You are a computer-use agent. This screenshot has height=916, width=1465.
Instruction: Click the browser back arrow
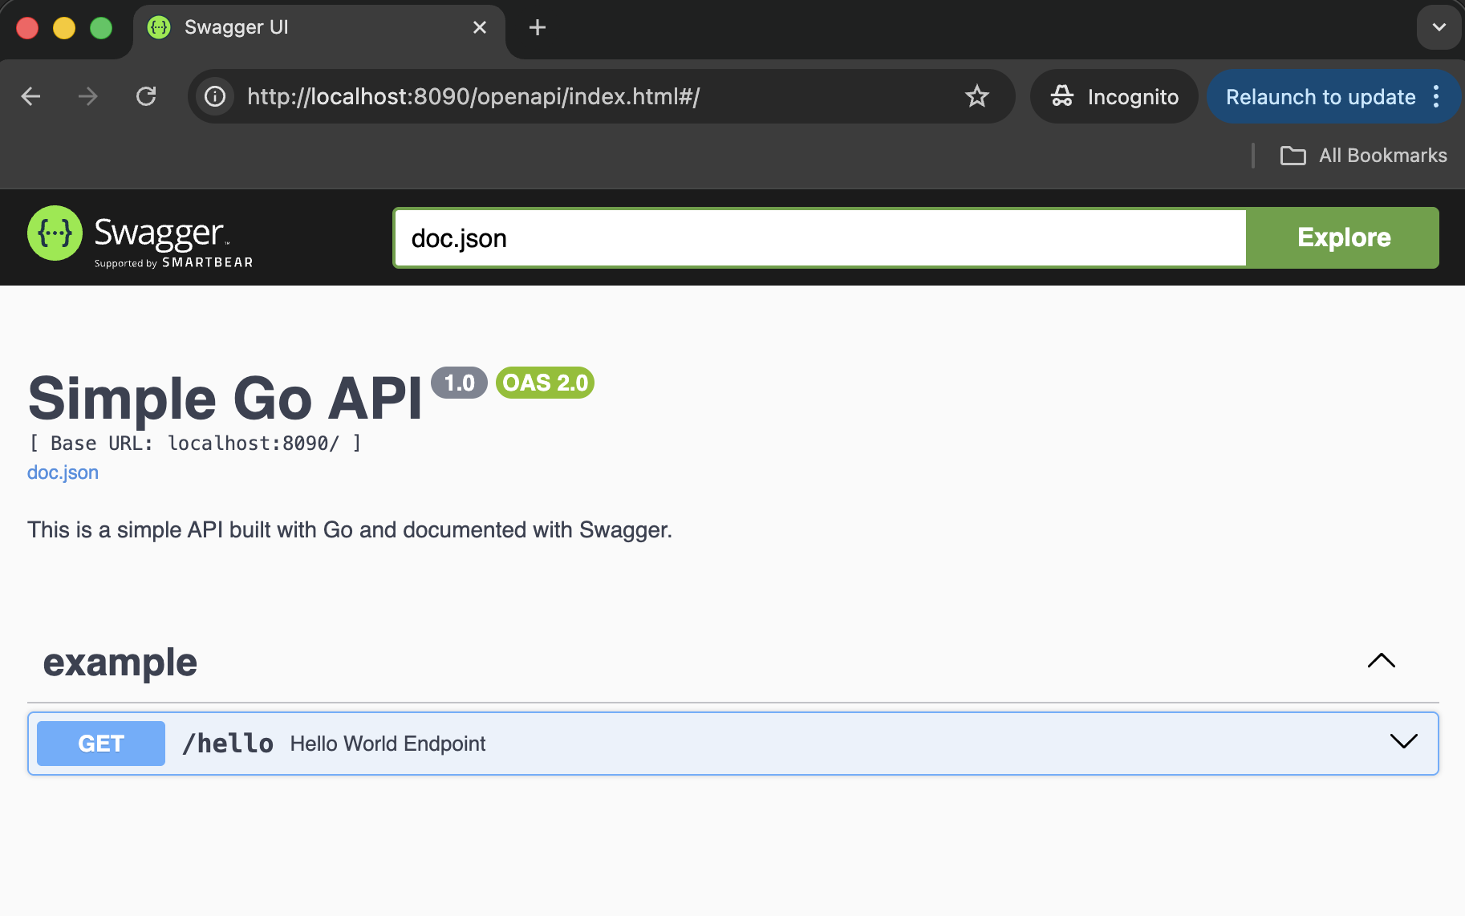click(x=30, y=96)
